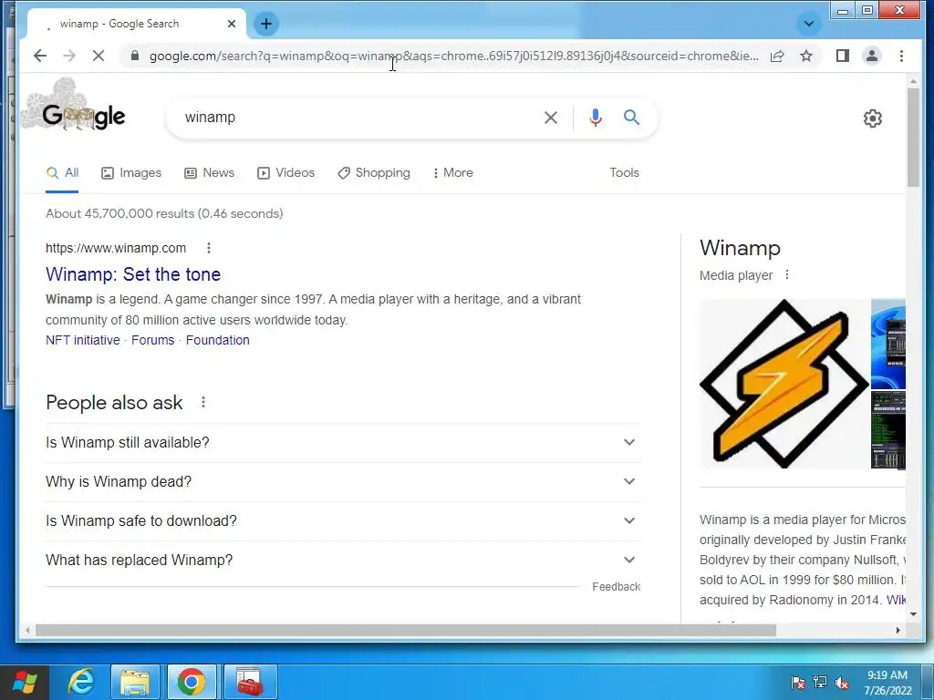Click the winamp search input field
Viewport: 934px width, 700px height.
tap(358, 118)
